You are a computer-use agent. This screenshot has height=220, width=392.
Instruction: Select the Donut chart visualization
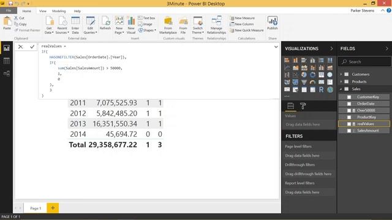(x=312, y=75)
